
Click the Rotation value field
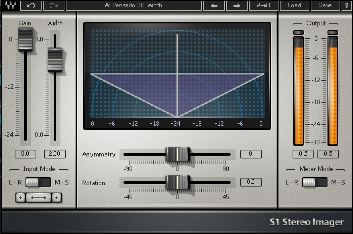(x=251, y=182)
